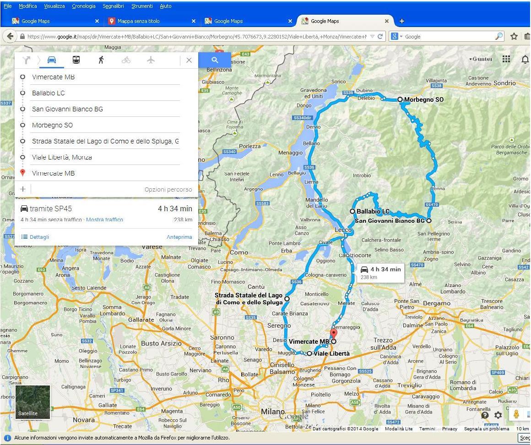Click the browser back arrow button
The width and height of the screenshot is (531, 445).
[x=10, y=36]
